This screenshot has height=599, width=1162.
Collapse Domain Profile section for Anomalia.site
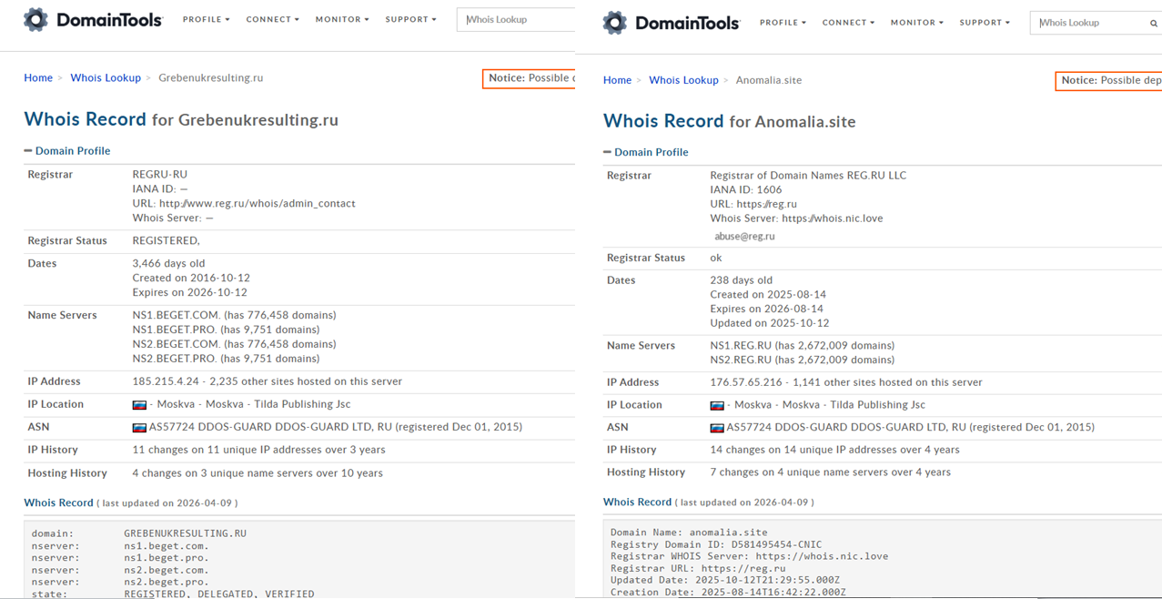pyautogui.click(x=646, y=152)
